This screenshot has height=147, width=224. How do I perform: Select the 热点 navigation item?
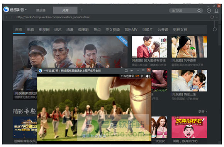[x=97, y=30]
